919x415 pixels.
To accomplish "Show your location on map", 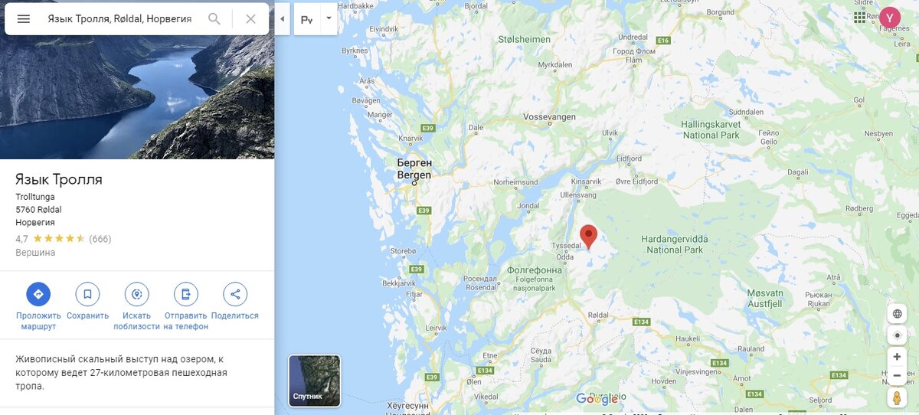I will click(x=897, y=335).
